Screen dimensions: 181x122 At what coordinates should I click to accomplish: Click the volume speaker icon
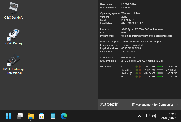click(x=154, y=116)
